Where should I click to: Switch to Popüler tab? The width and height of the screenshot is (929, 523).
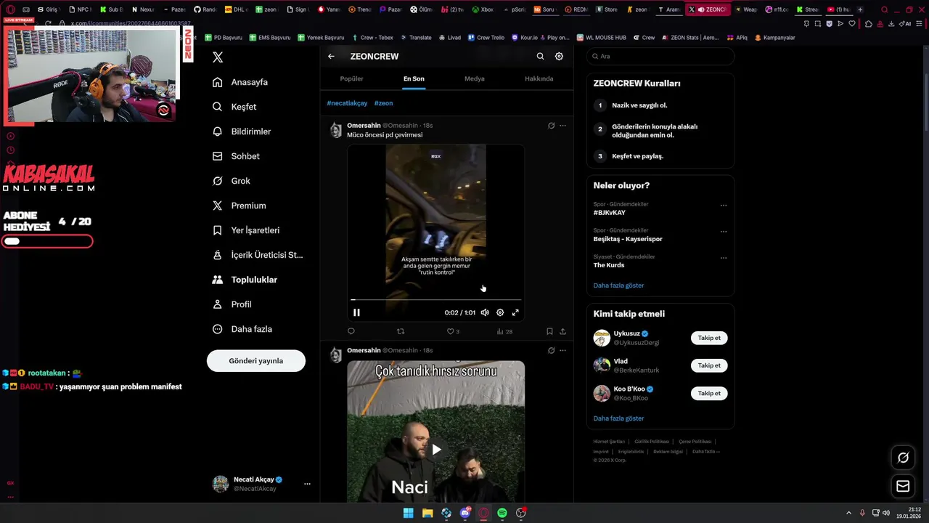351,78
